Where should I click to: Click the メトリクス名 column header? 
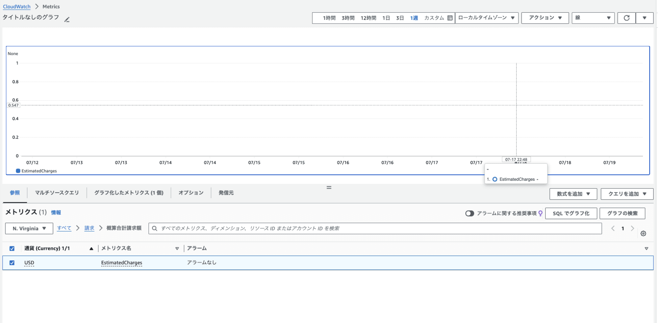click(116, 248)
